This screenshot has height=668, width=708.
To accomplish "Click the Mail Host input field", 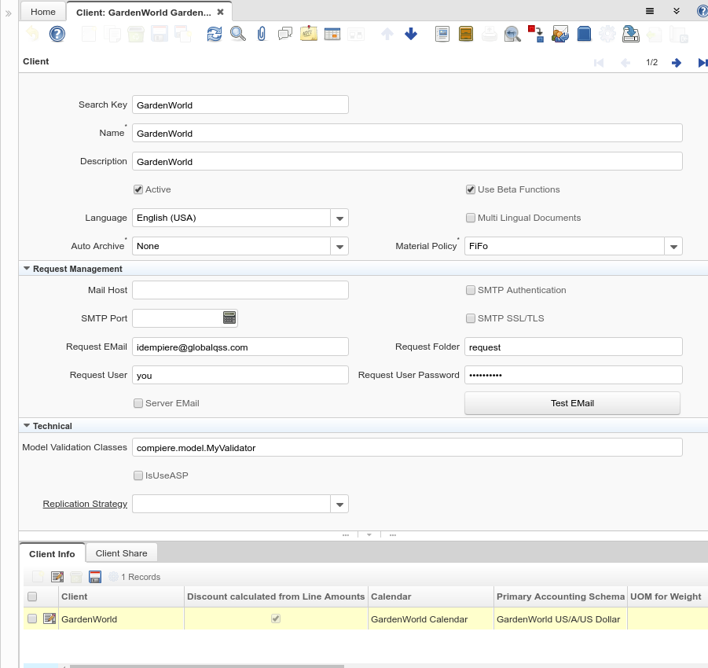I will click(240, 290).
